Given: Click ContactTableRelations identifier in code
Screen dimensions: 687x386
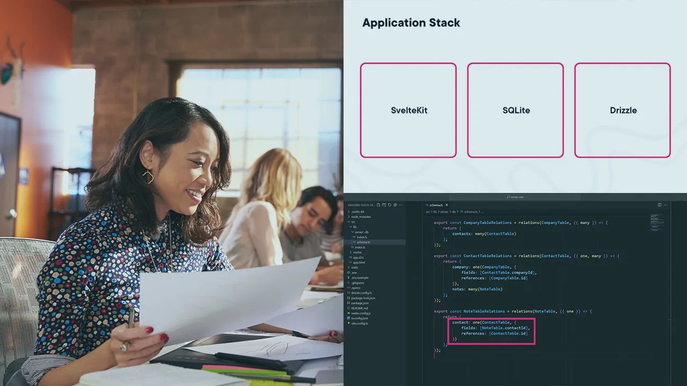Looking at the screenshot, I should pos(488,256).
